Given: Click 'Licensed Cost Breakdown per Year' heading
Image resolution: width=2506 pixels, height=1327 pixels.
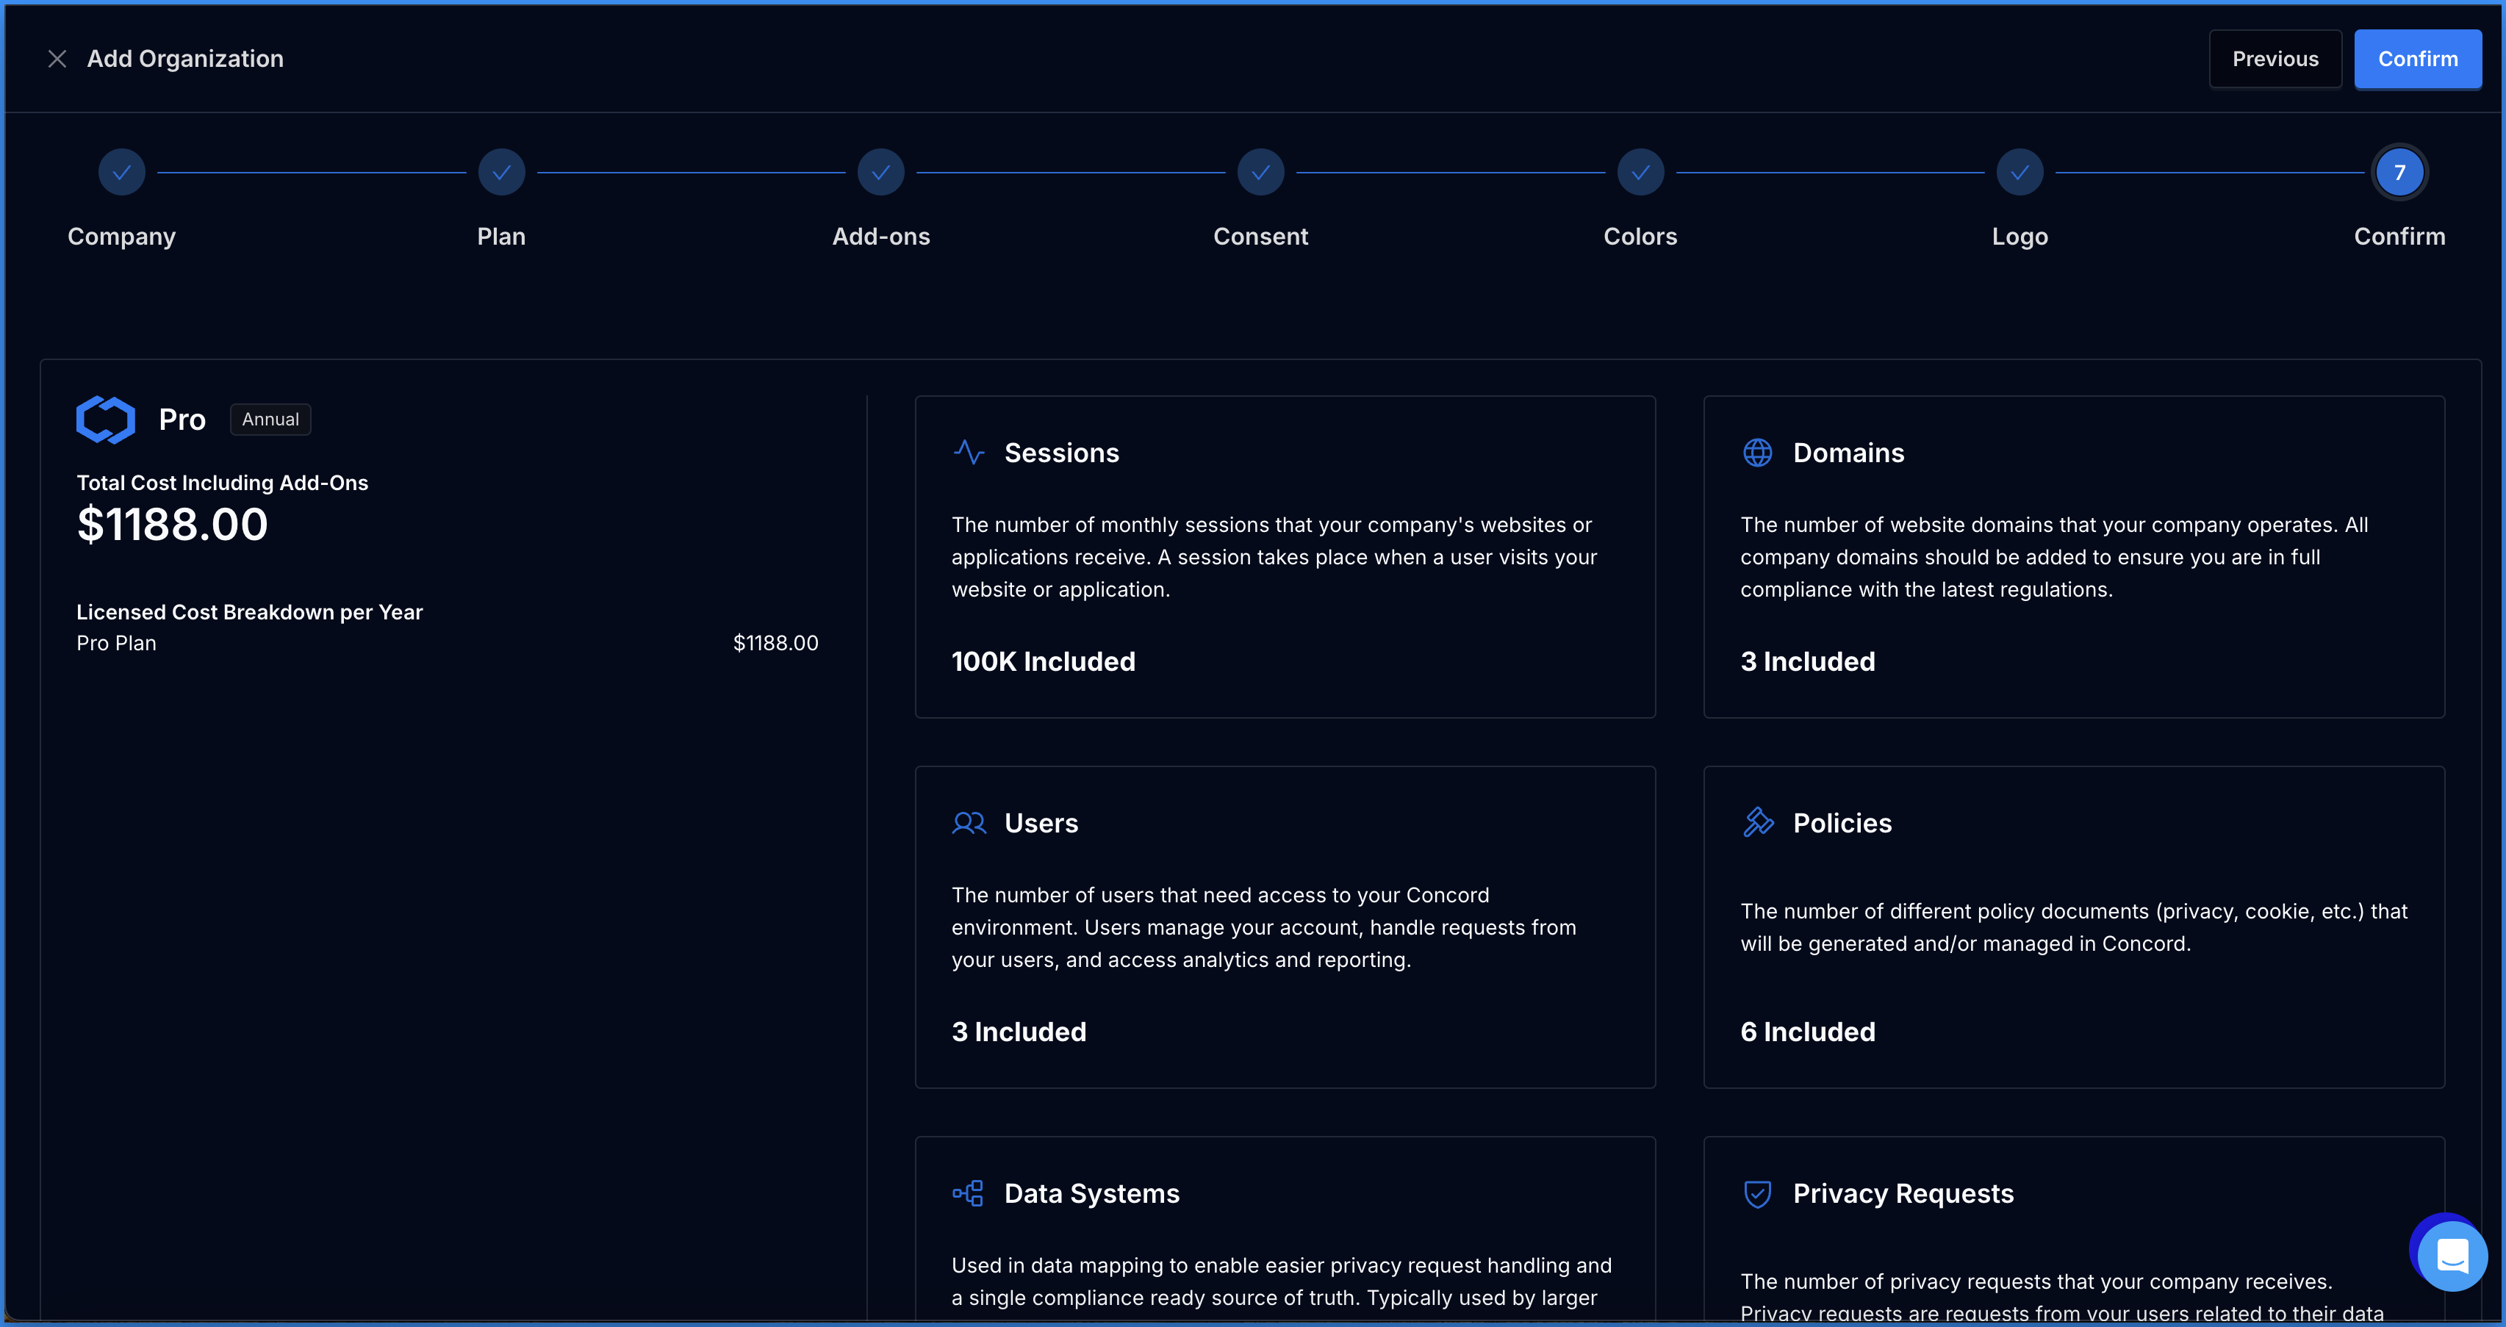Looking at the screenshot, I should [250, 612].
